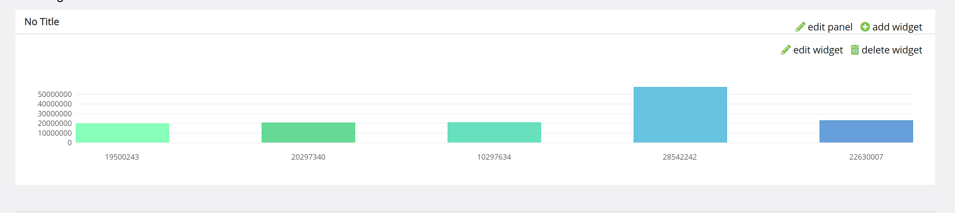This screenshot has width=955, height=213.
Task: Click the green plus icon for add widget
Action: 865,27
